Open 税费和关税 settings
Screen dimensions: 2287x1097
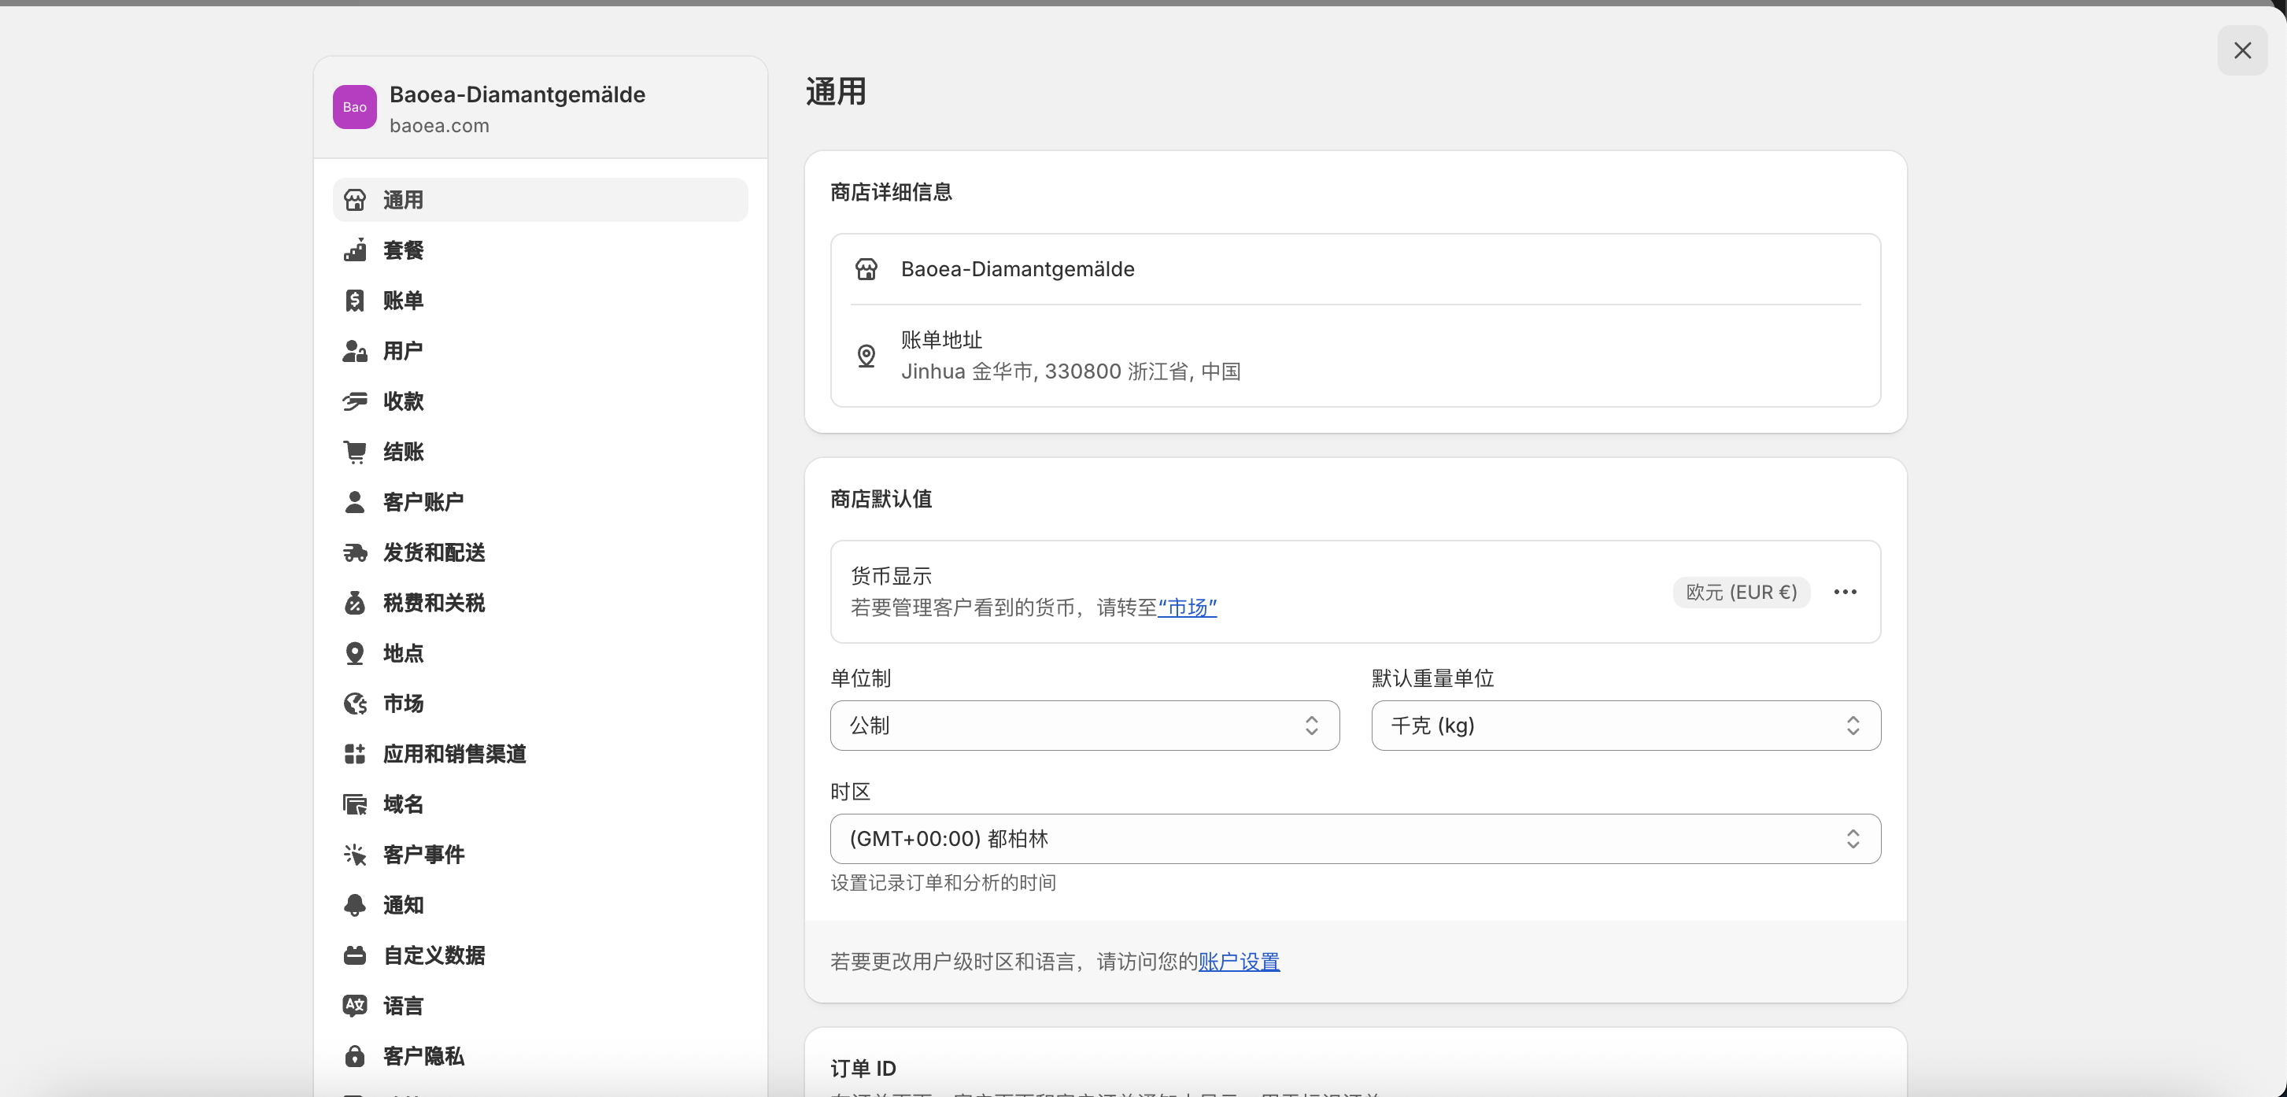click(x=540, y=603)
